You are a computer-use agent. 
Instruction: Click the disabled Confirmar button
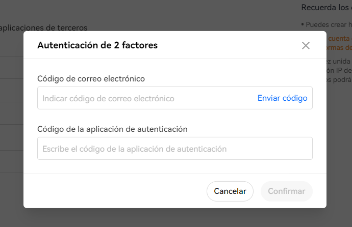coord(287,191)
